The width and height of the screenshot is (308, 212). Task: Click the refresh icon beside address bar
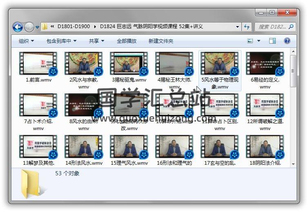[x=247, y=27]
